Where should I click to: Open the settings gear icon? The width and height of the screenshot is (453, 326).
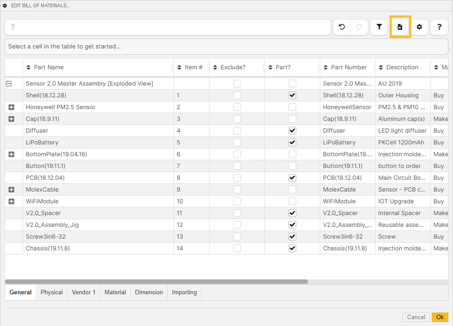click(x=419, y=27)
